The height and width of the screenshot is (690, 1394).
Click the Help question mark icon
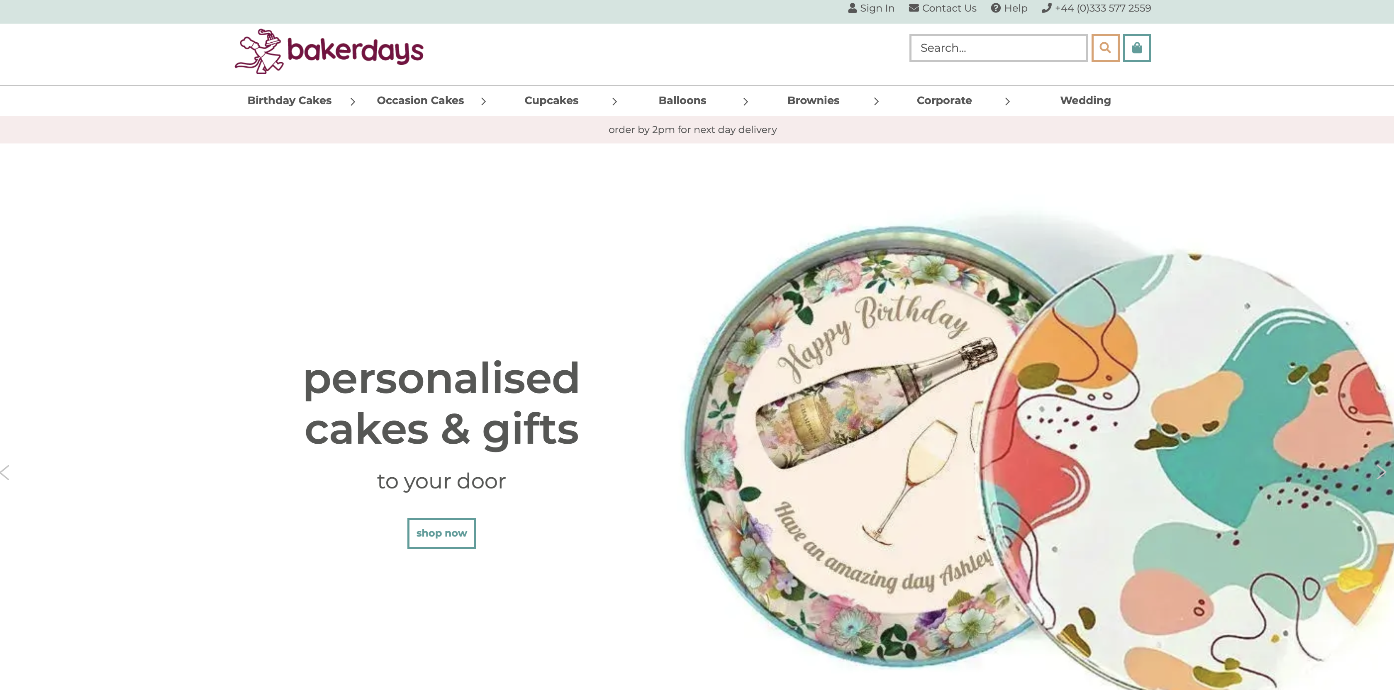click(x=996, y=8)
